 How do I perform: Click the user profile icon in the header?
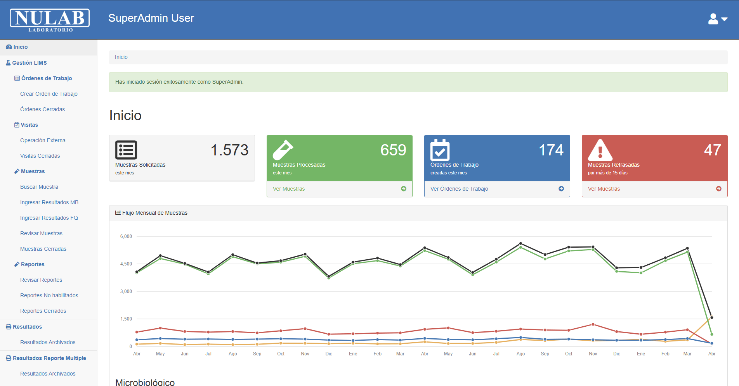[713, 18]
